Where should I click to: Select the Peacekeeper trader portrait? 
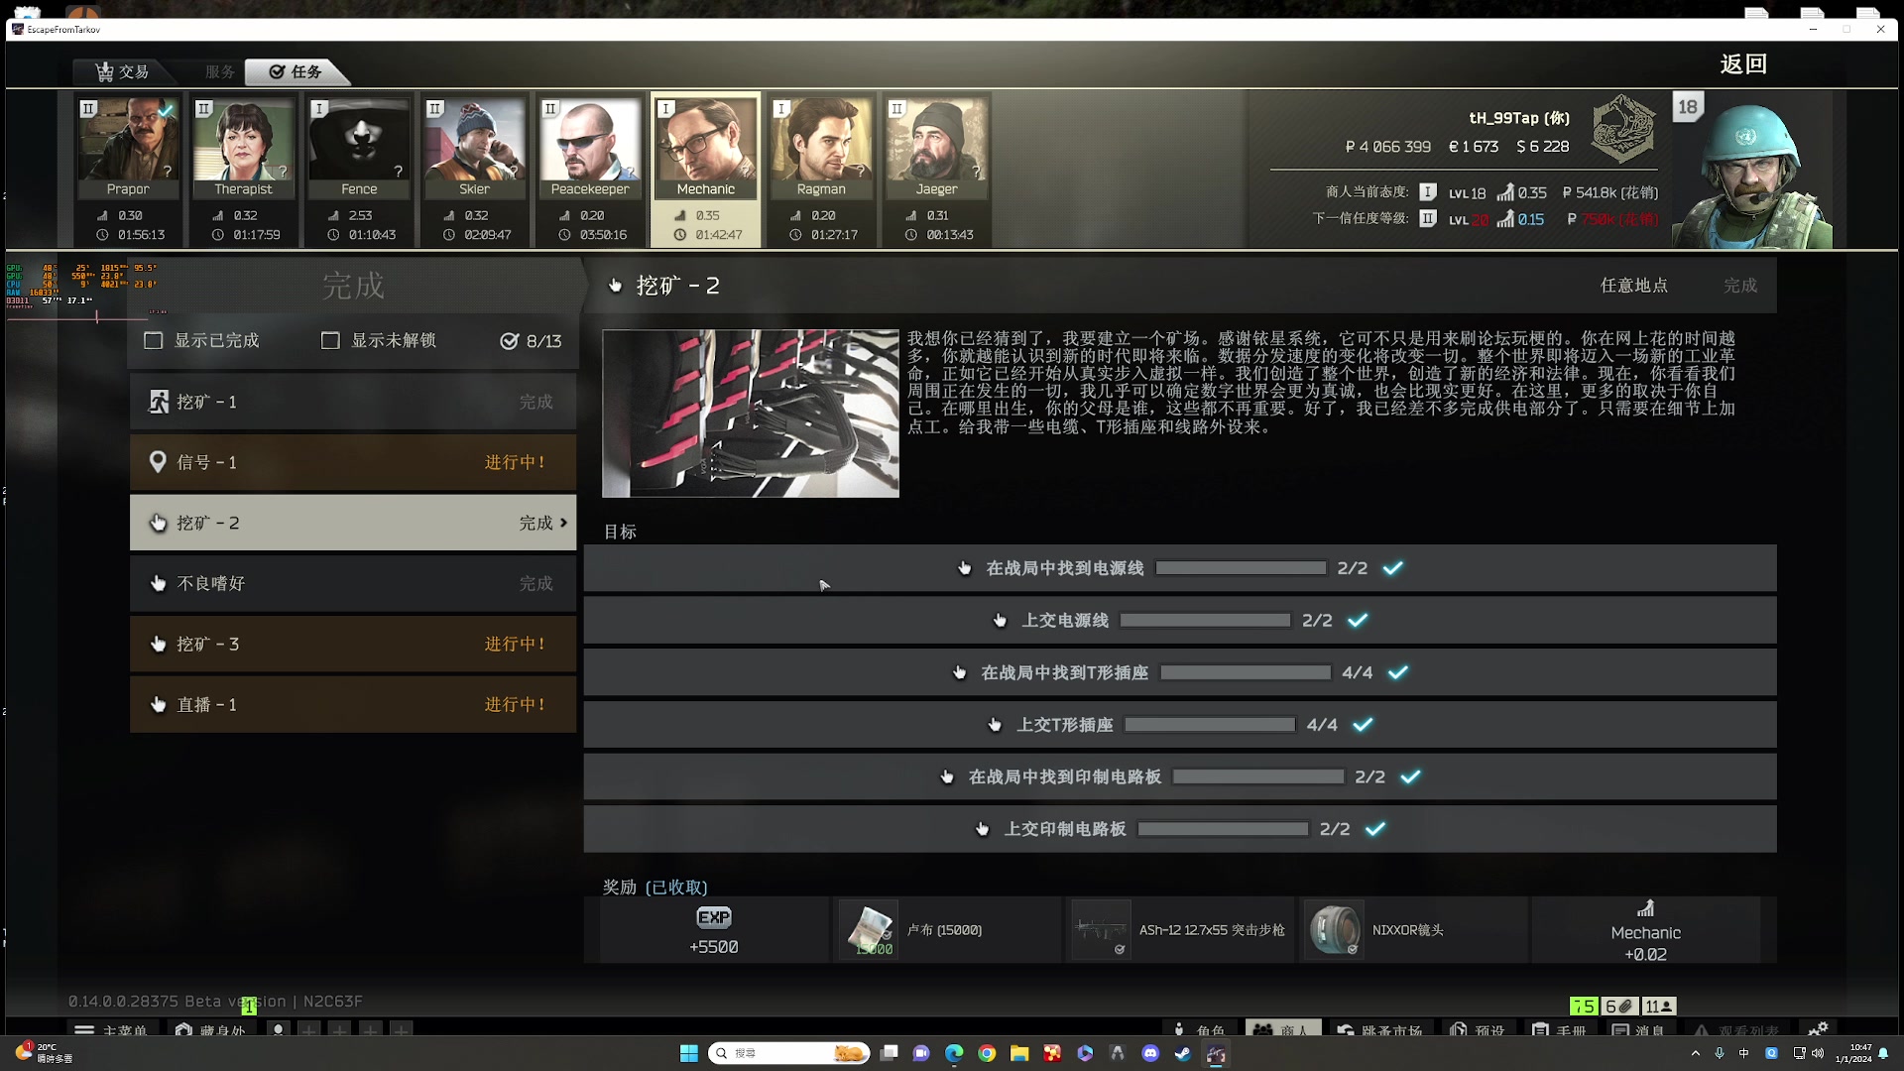click(x=590, y=148)
